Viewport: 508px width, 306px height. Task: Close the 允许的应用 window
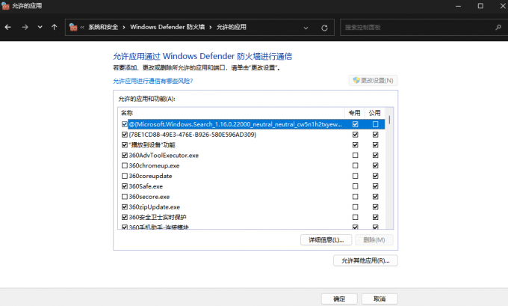[x=503, y=6]
